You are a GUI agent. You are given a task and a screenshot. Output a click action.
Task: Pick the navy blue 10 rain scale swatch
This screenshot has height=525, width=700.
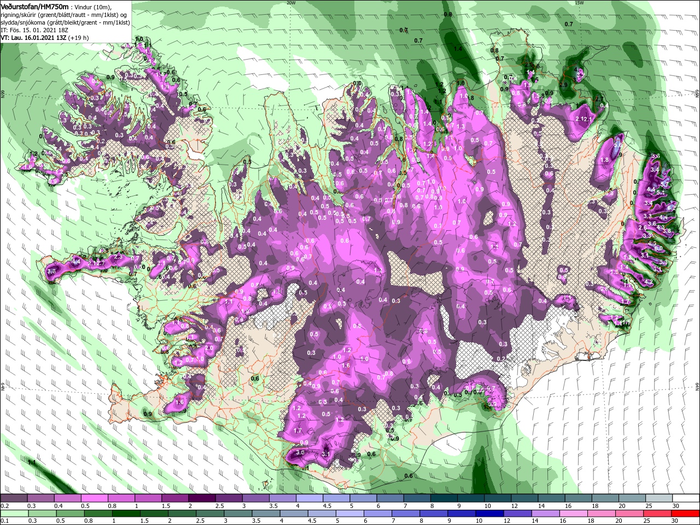[490, 514]
